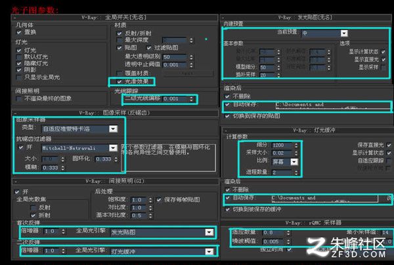
Task: Toggle the 开 checkbox of 抗锯齿过滤器
Action: point(21,147)
